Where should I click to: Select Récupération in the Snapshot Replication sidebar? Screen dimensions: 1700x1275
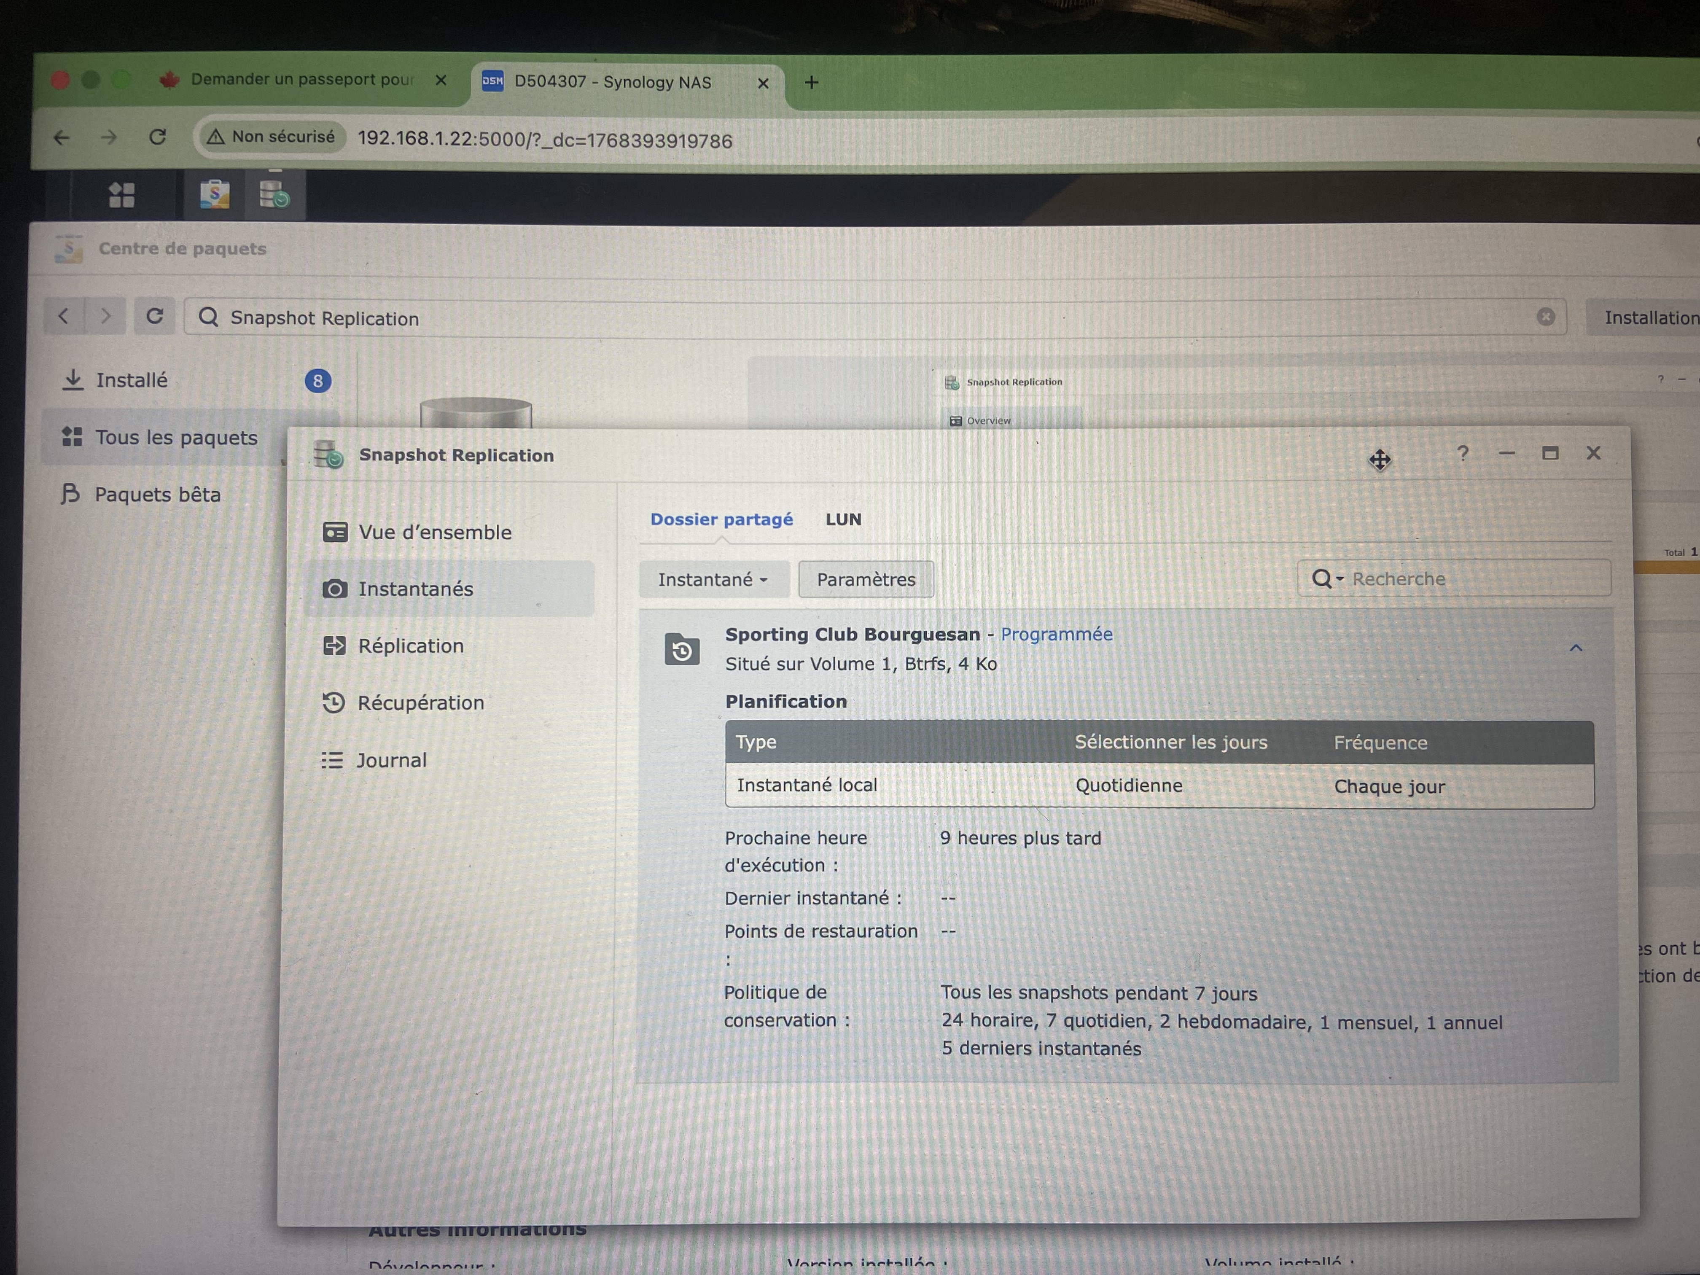(x=420, y=702)
